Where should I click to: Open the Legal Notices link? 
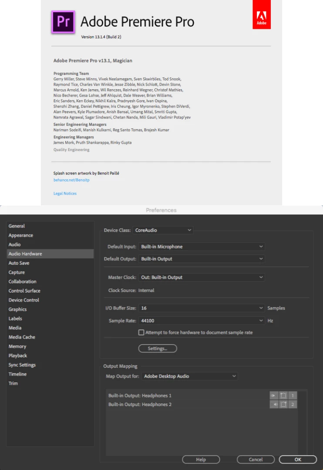coord(65,194)
